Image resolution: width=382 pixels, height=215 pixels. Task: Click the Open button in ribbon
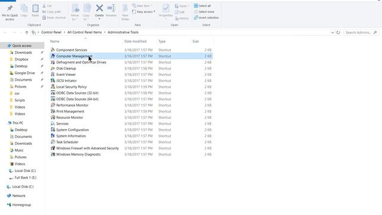(182, 6)
